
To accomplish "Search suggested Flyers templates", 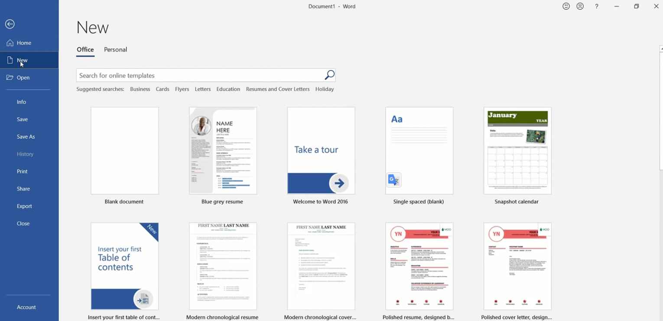I will coord(182,89).
